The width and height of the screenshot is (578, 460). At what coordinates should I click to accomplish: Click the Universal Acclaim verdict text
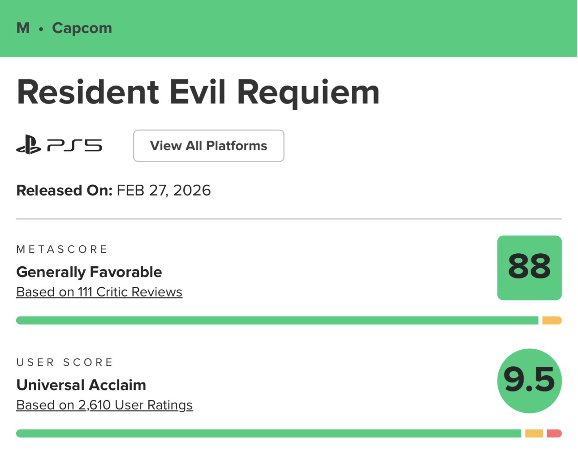pyautogui.click(x=81, y=385)
